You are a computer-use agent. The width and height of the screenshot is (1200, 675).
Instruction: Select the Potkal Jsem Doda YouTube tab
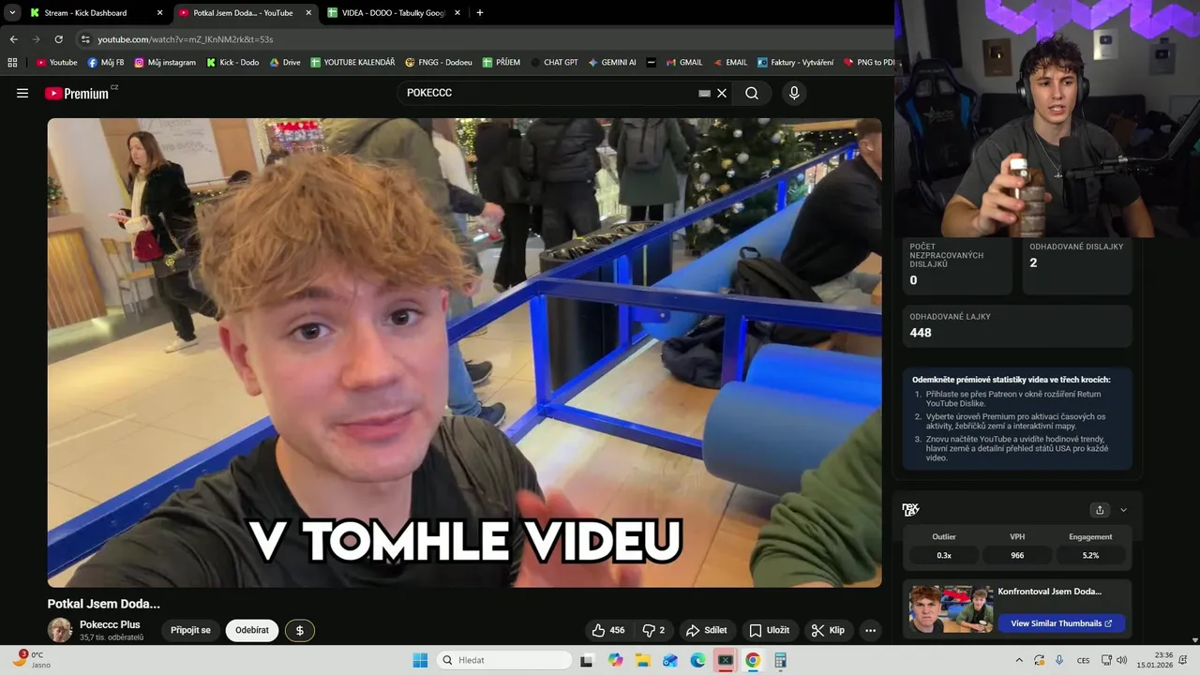click(244, 13)
